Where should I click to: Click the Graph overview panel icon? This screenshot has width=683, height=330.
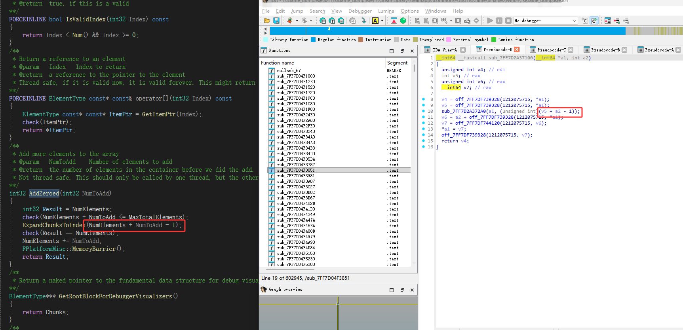[264, 290]
